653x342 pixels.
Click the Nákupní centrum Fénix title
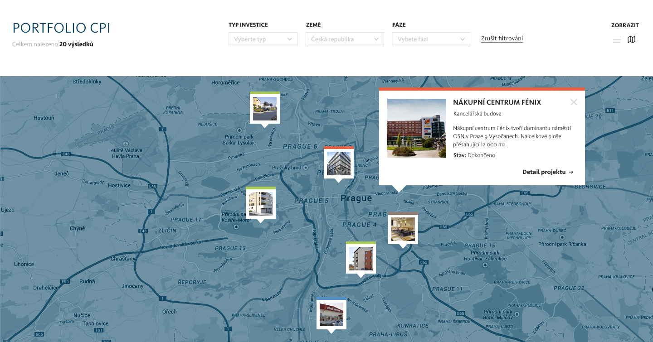tap(497, 102)
